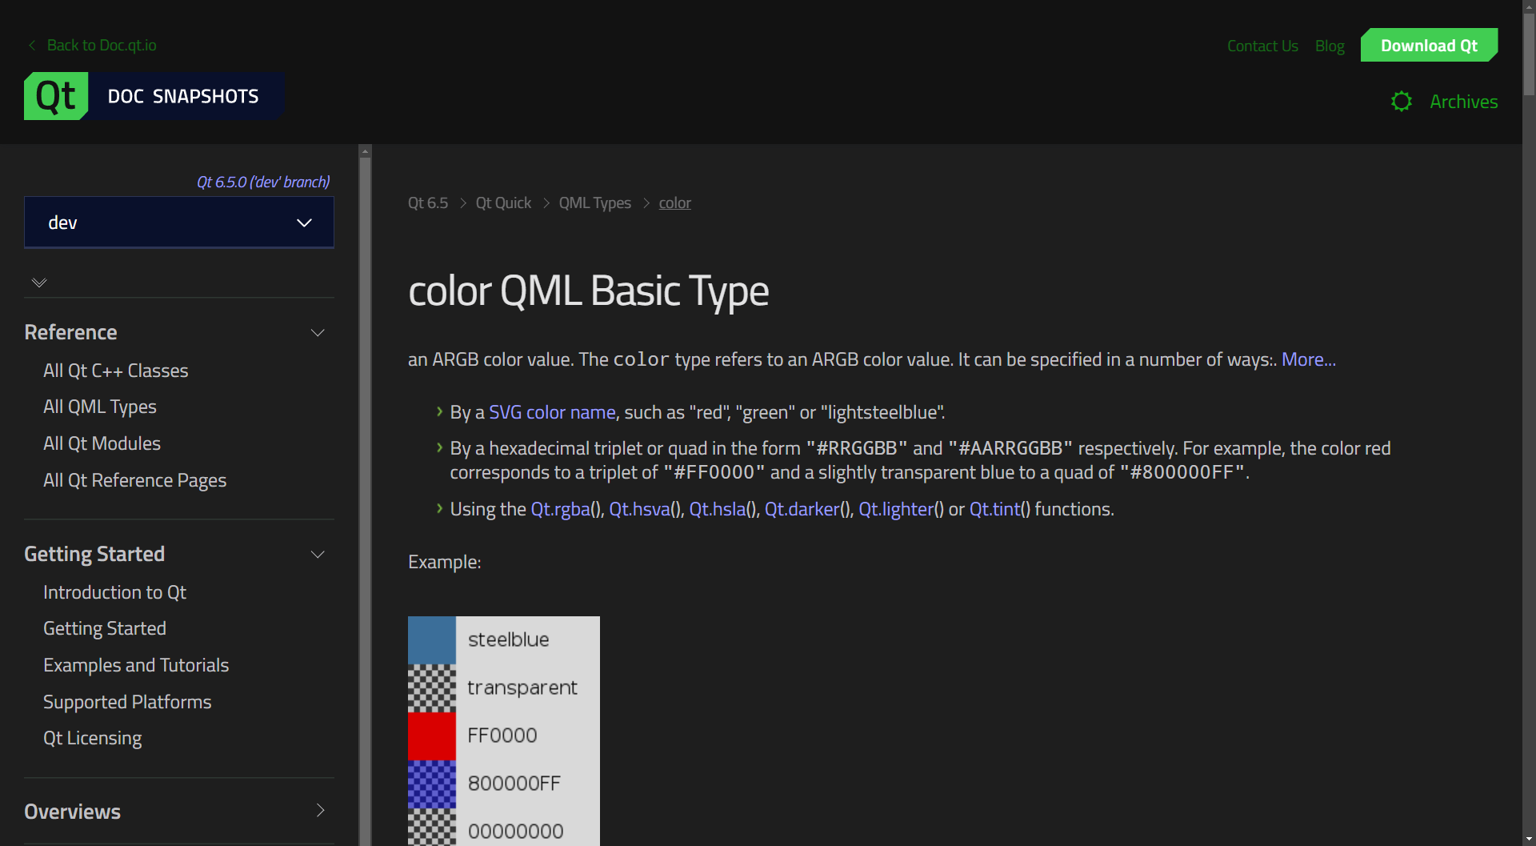Click the green Qt logo
The height and width of the screenshot is (846, 1536).
56,96
